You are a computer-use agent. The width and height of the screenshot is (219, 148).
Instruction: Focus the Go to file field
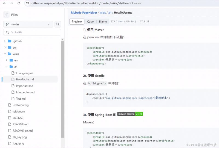tap(32, 32)
